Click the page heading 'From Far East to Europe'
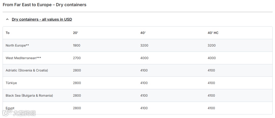 coord(45,5)
